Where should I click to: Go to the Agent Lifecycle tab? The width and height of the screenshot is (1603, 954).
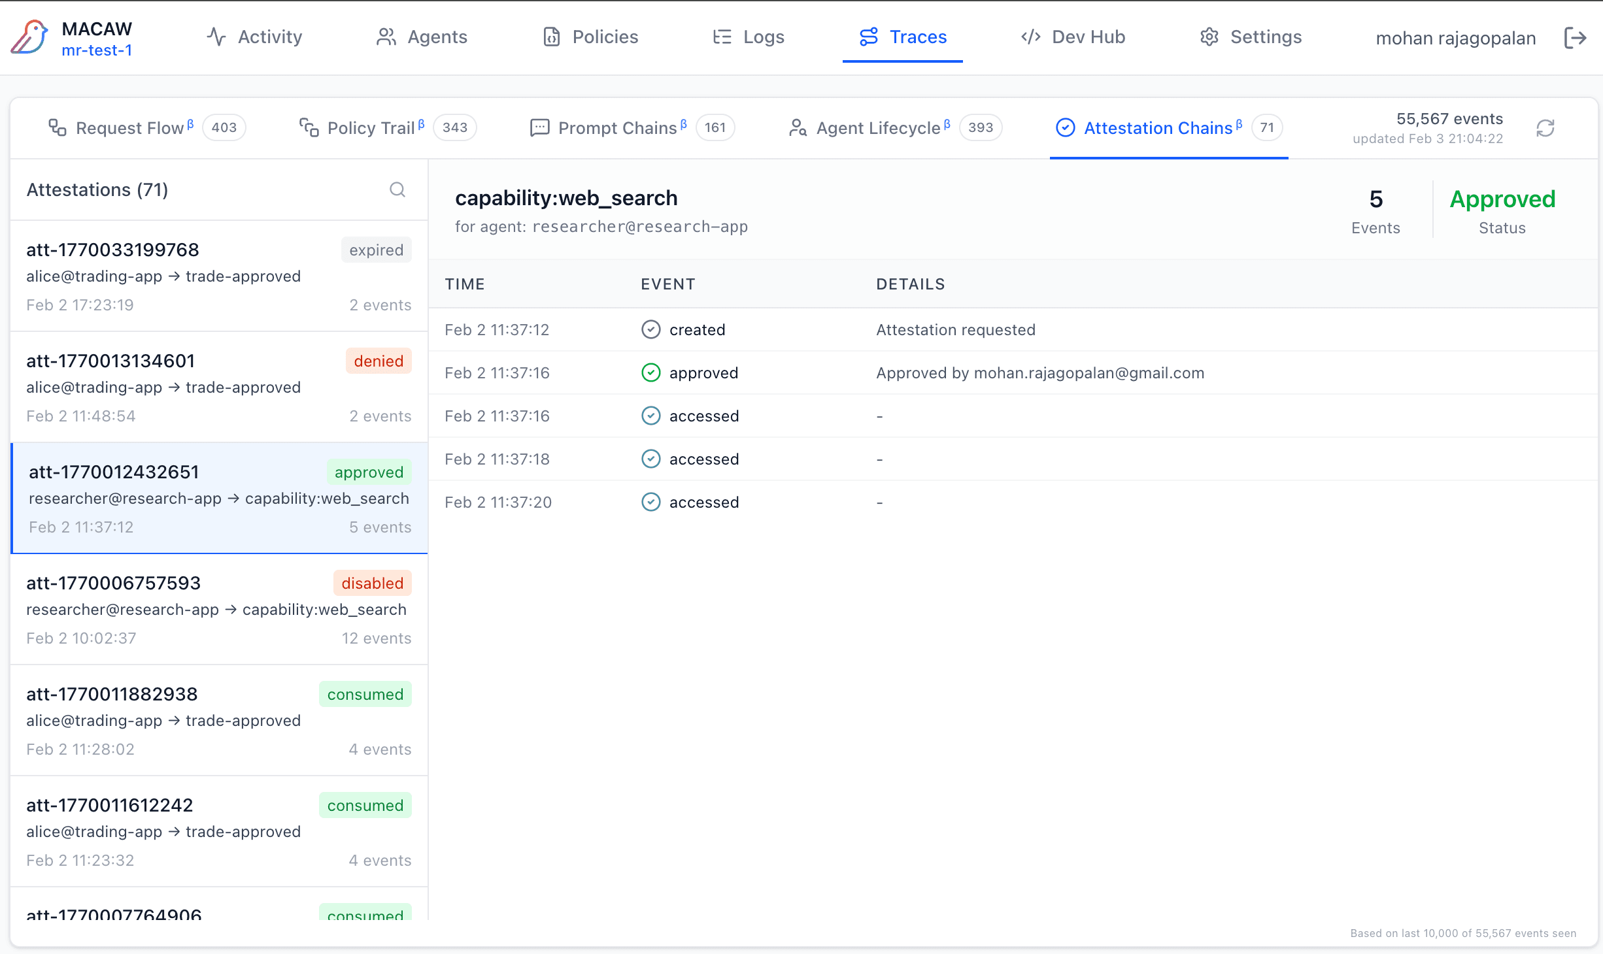[x=877, y=128]
